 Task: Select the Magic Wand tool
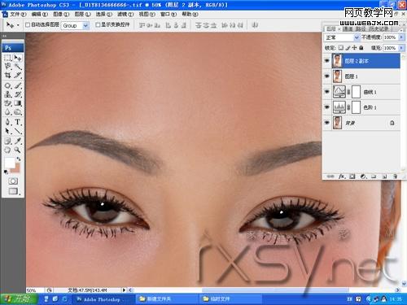pyautogui.click(x=18, y=67)
